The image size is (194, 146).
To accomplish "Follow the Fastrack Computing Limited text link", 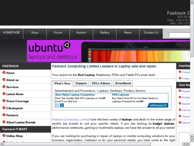I will (71, 119).
